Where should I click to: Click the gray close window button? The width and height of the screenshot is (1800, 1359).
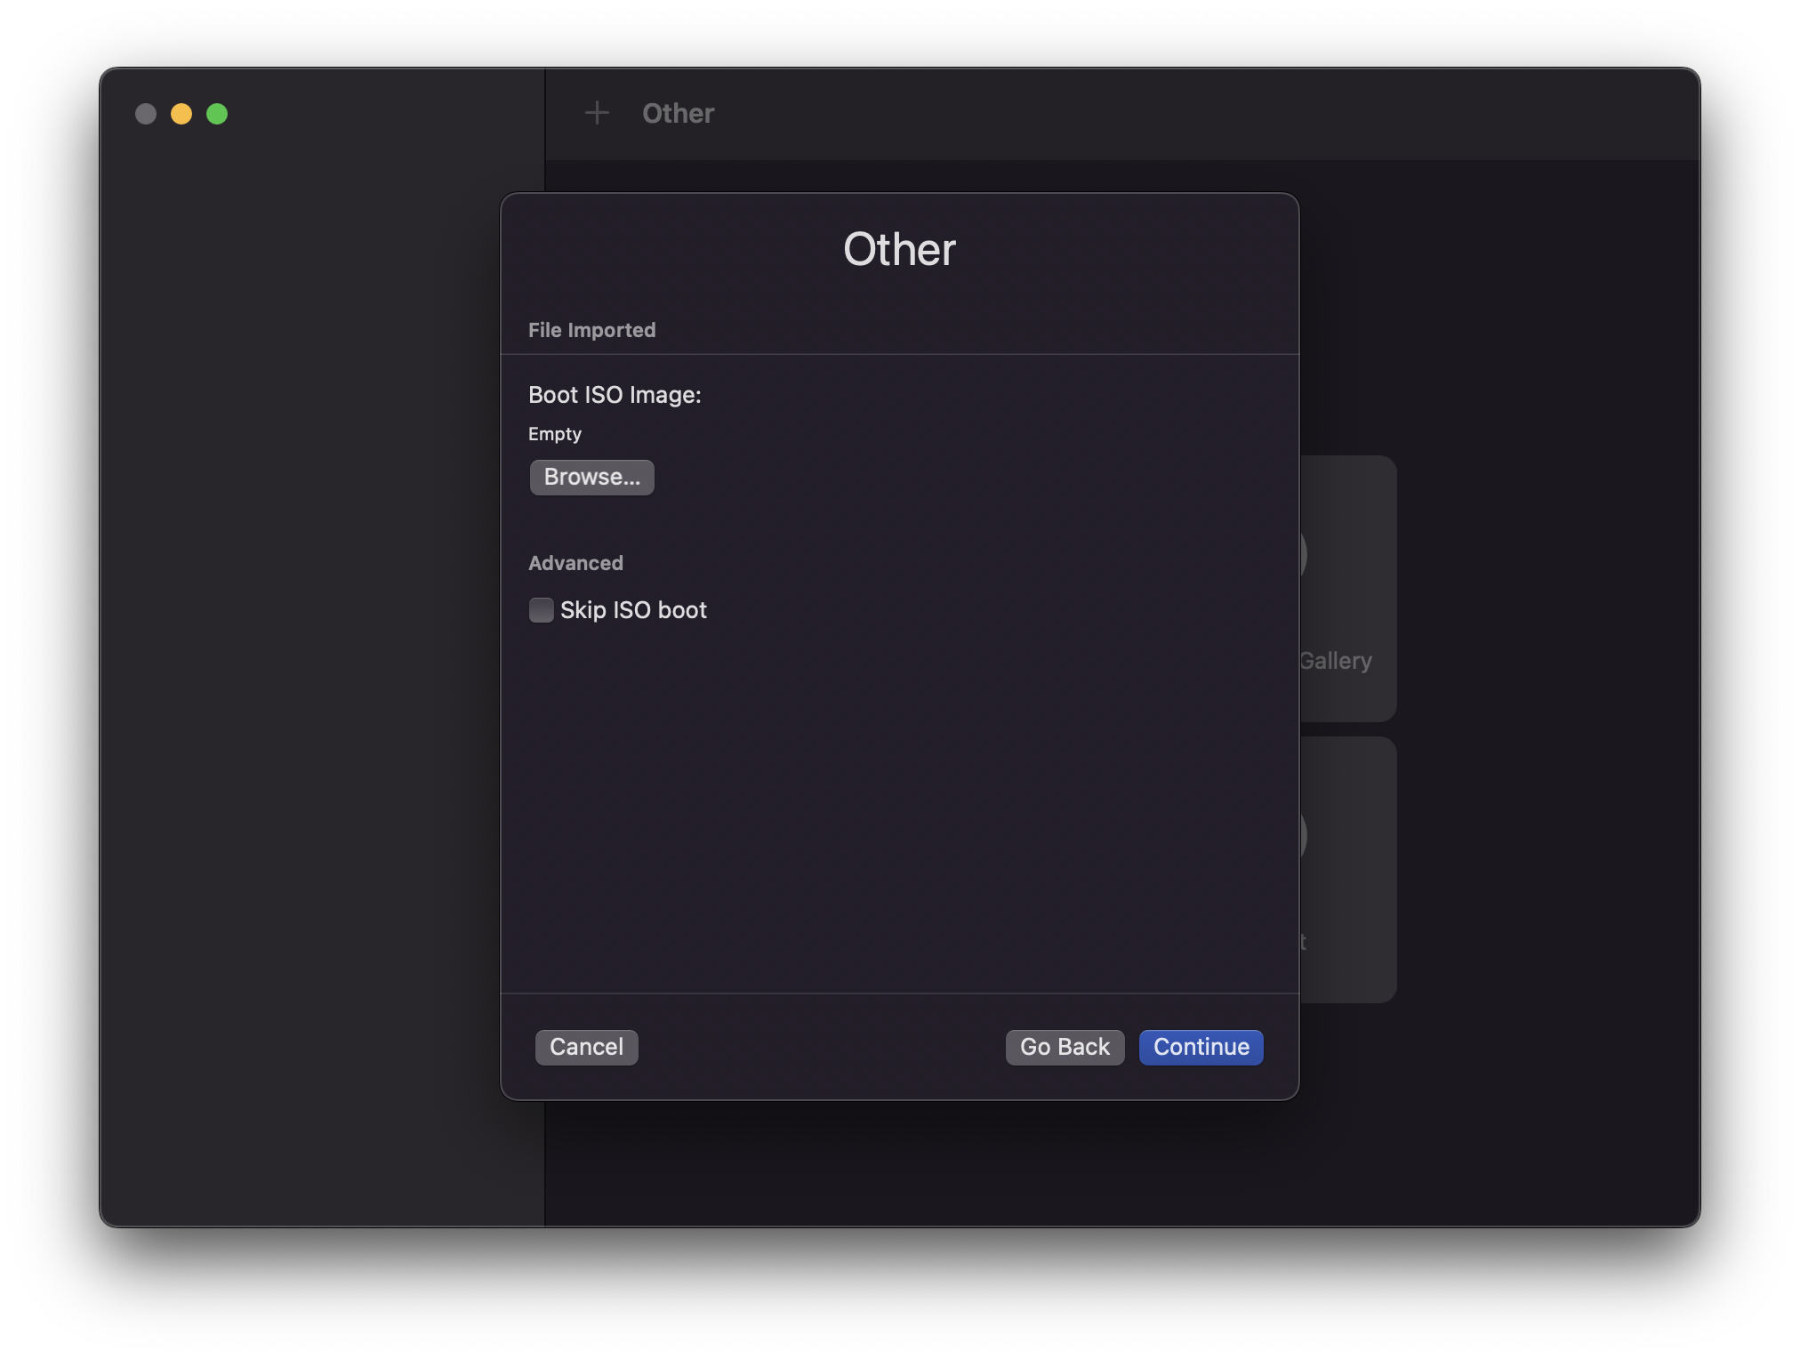(x=146, y=114)
